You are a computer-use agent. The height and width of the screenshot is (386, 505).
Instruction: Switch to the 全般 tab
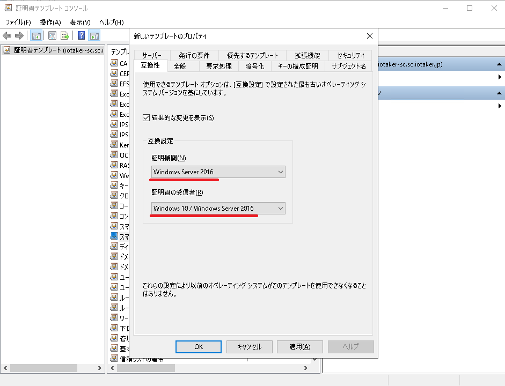click(x=180, y=66)
